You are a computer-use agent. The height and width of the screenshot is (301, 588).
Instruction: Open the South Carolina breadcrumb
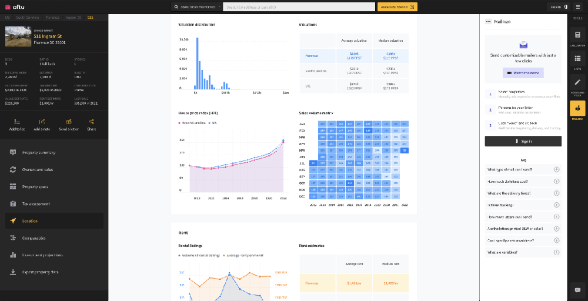tap(28, 18)
